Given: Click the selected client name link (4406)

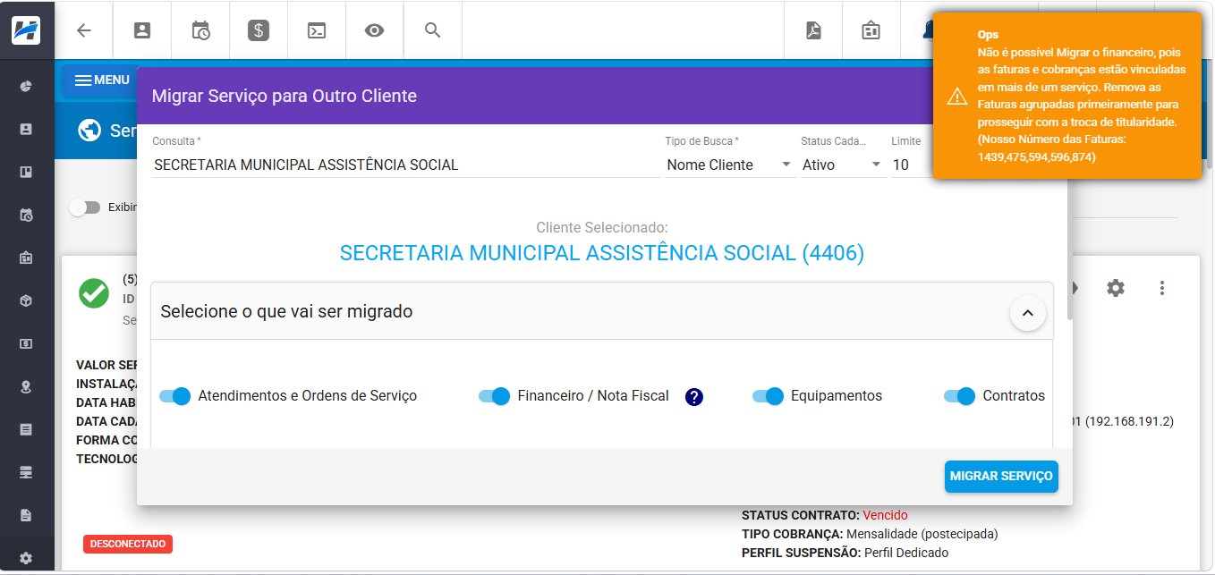Looking at the screenshot, I should point(602,253).
